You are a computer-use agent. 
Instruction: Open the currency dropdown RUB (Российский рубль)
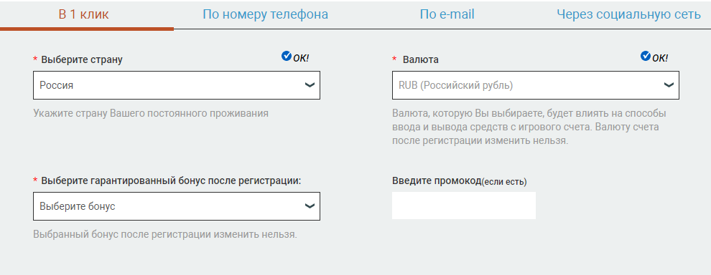coord(536,85)
